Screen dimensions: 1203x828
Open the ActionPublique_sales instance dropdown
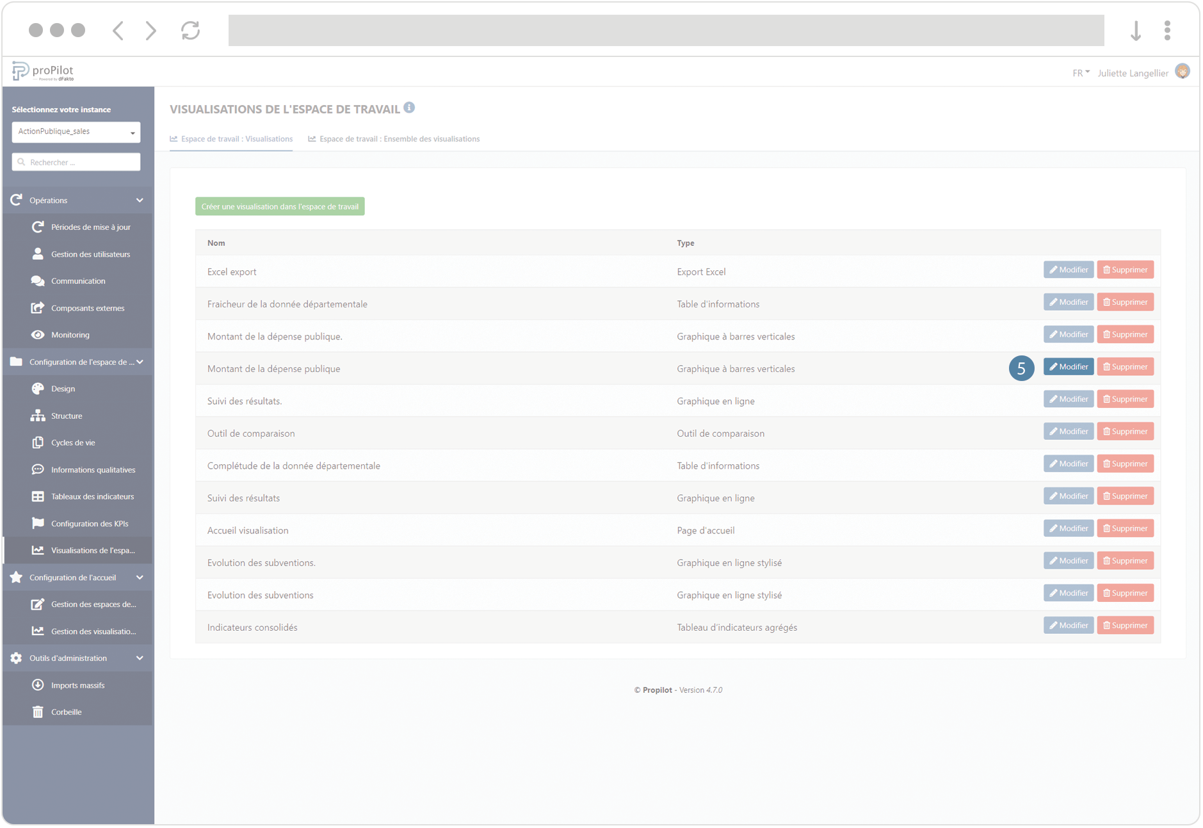(x=76, y=132)
